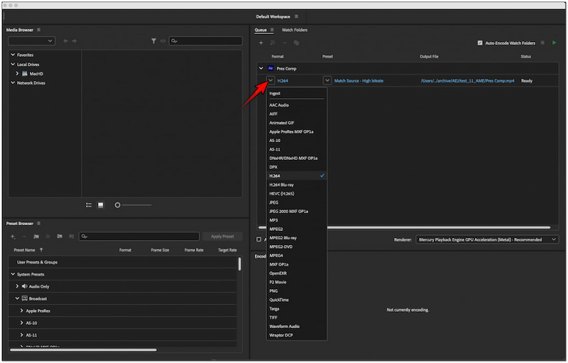Select QuickTime in the format menu
This screenshot has width=568, height=363.
(x=279, y=300)
